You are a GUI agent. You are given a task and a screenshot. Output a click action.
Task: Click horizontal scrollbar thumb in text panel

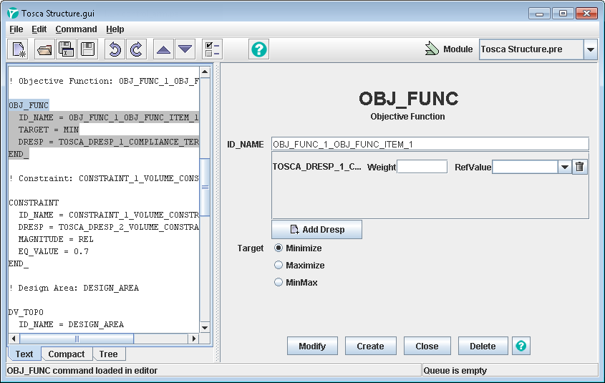77,339
